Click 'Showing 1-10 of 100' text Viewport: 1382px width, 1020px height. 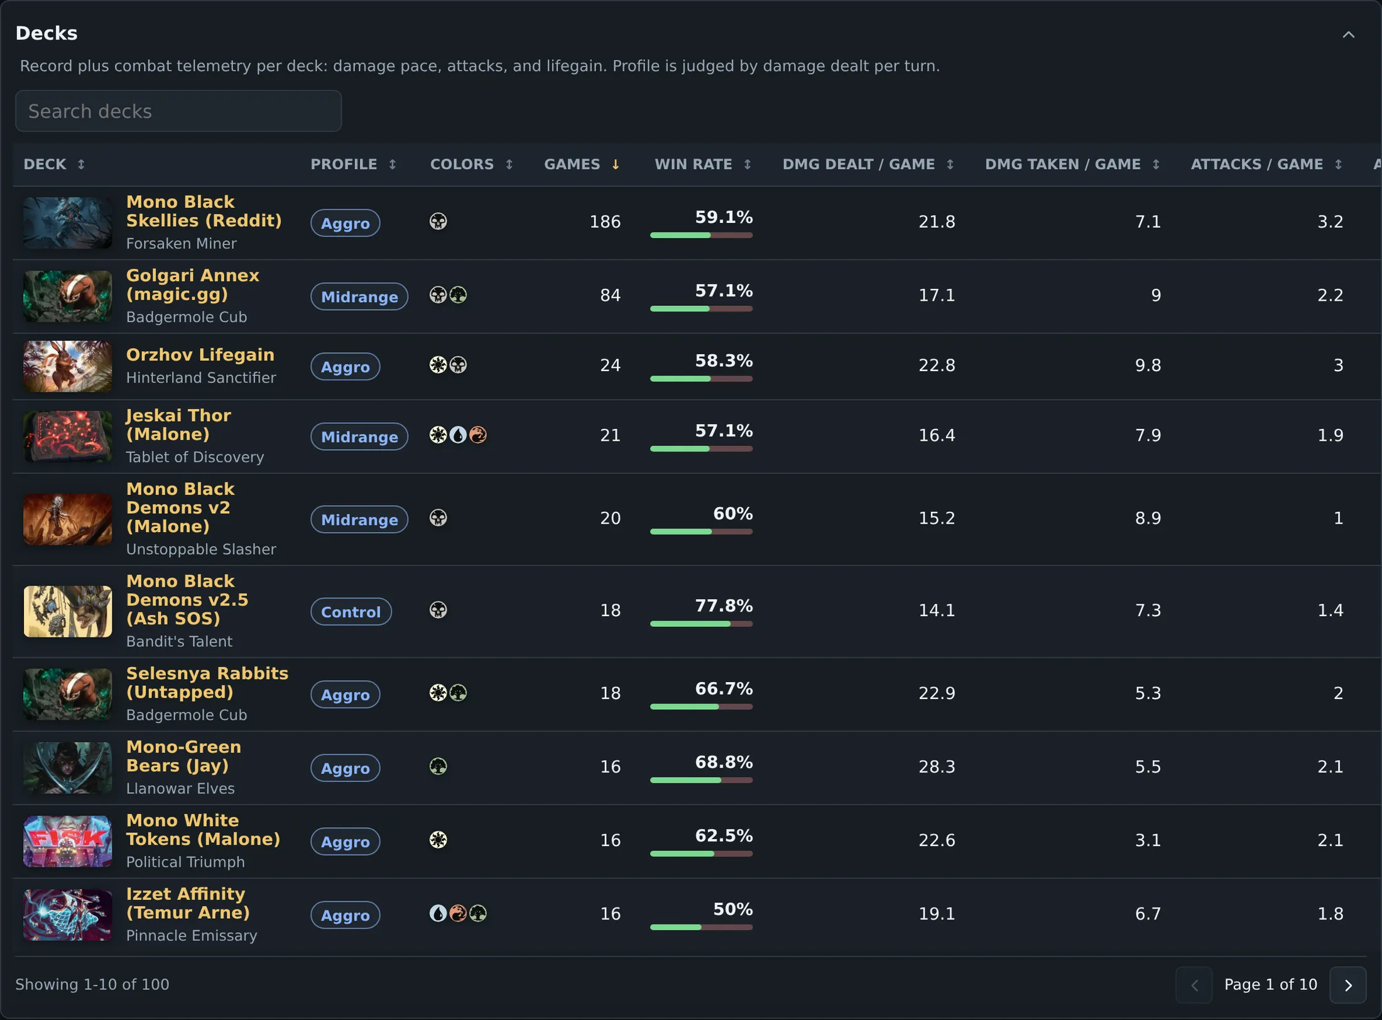(x=92, y=985)
